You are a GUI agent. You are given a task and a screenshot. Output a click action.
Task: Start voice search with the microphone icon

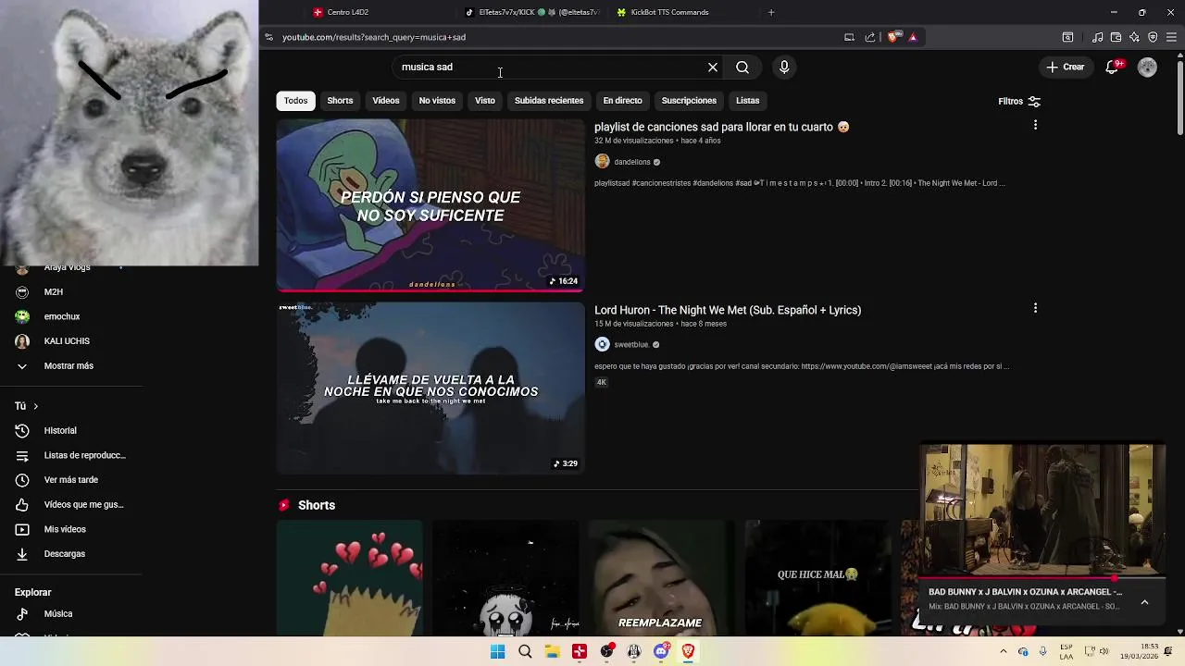pyautogui.click(x=784, y=67)
